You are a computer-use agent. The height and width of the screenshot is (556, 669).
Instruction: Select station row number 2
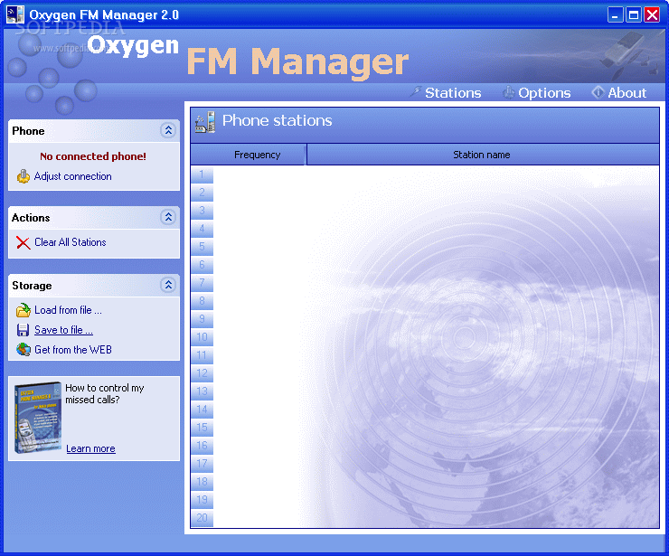tap(202, 193)
